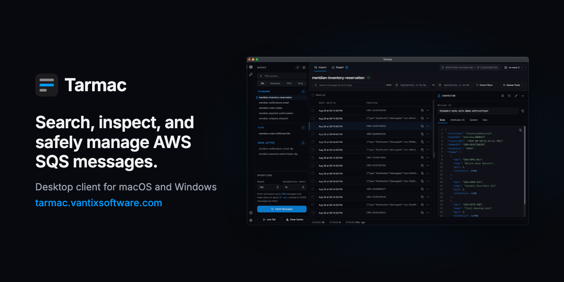Image resolution: width=564 pixels, height=282 pixels.
Task: Click the help question mark icon
Action: [251, 213]
